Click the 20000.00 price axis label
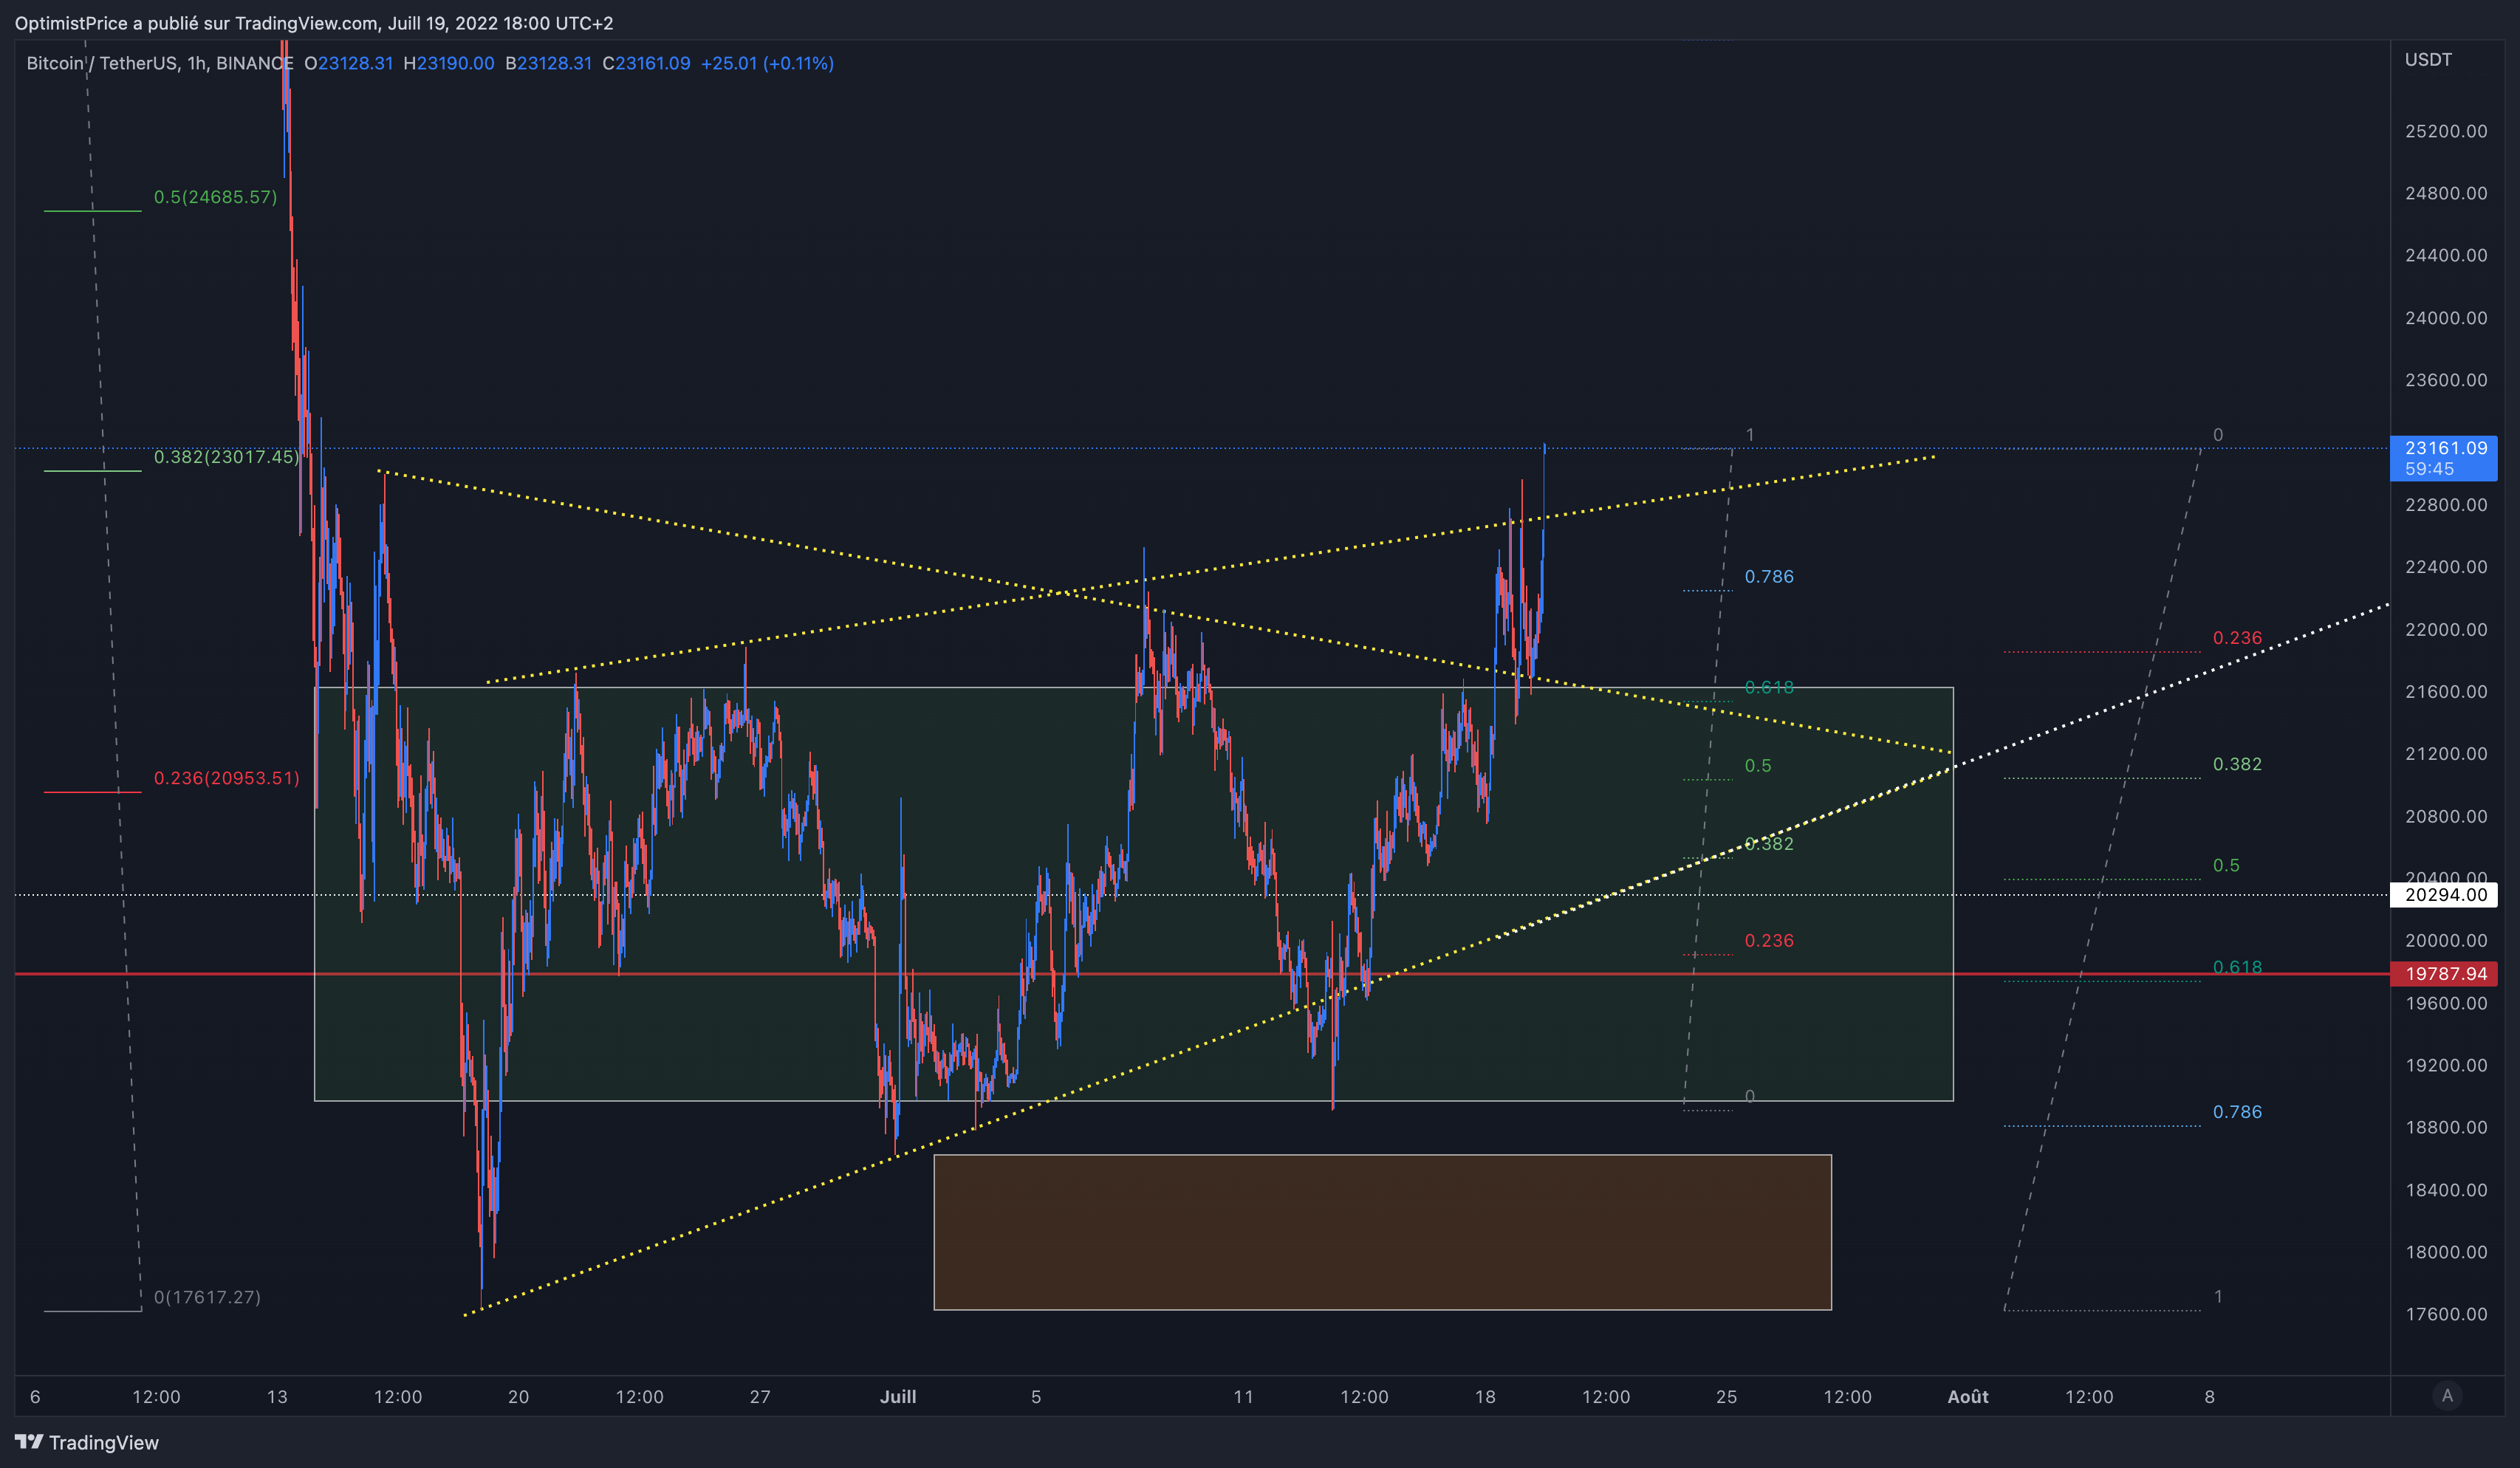2520x1468 pixels. point(2446,941)
